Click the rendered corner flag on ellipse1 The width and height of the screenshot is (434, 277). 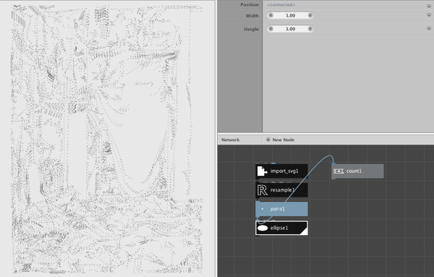(x=305, y=231)
